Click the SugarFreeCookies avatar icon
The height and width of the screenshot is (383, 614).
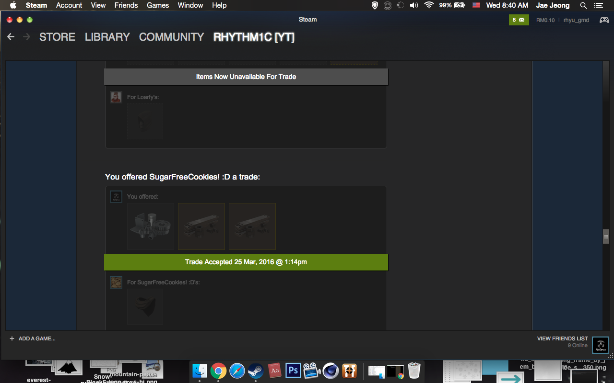point(116,282)
